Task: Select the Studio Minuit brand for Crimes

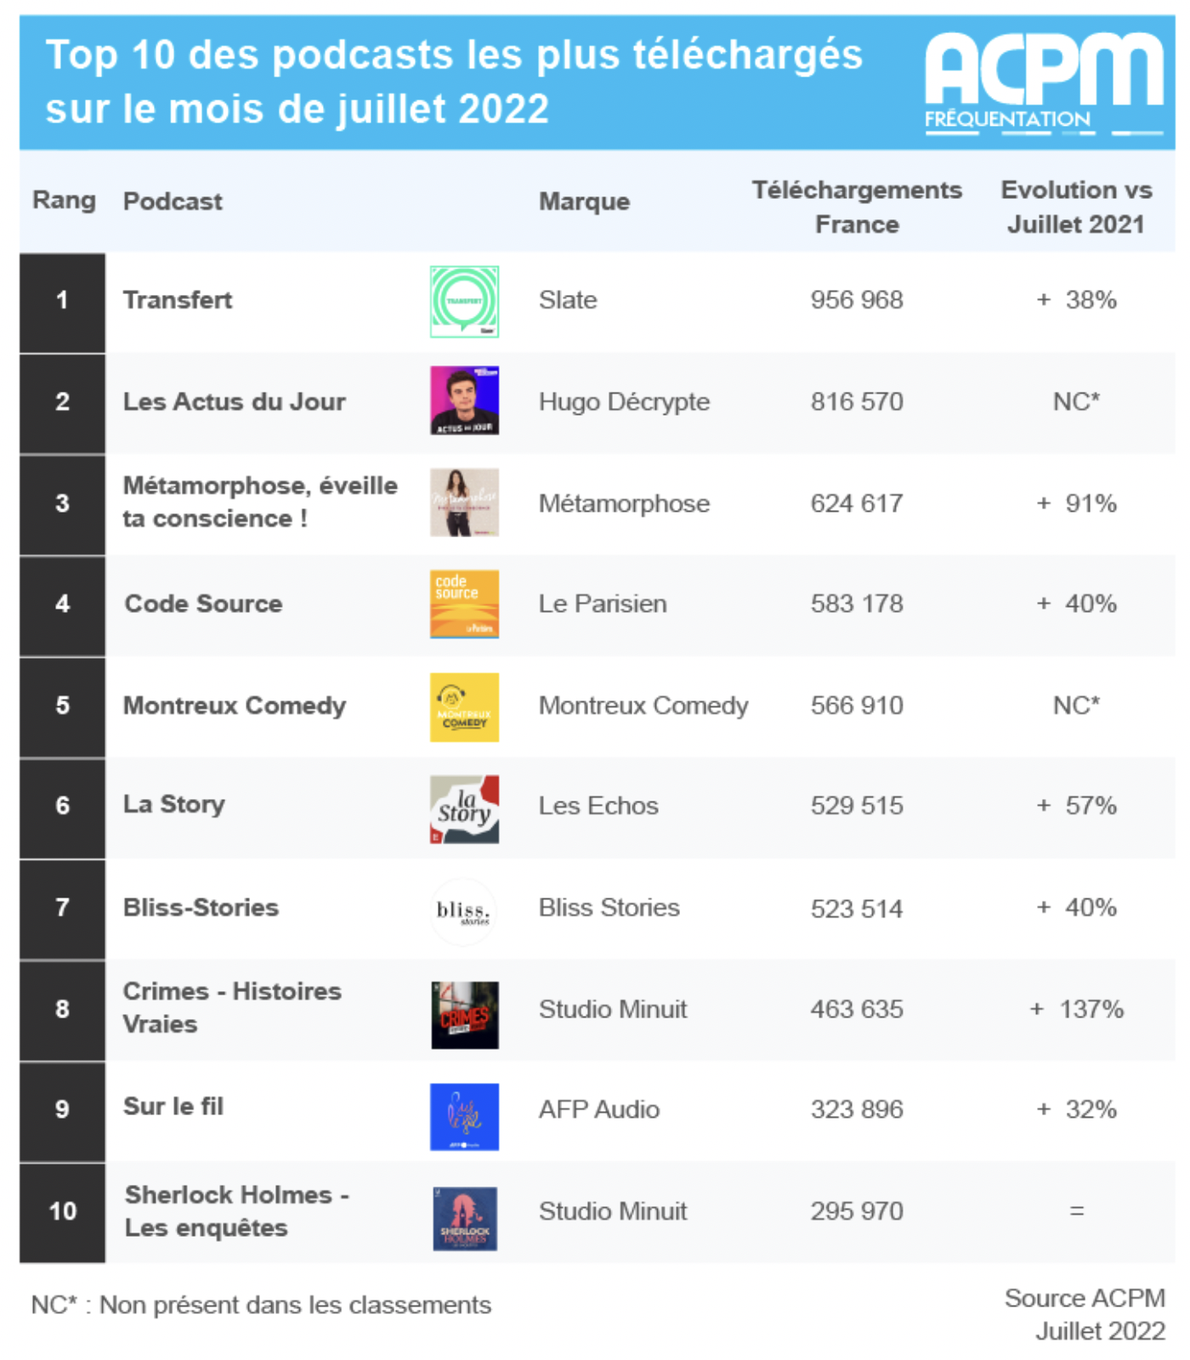Action: tap(612, 1009)
